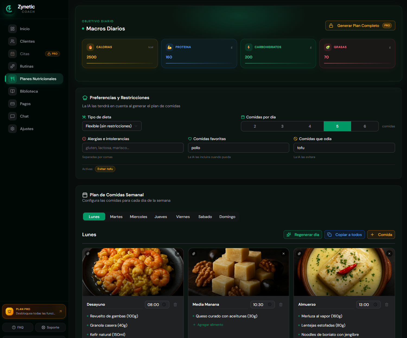Switch to the Lunes tab

(x=94, y=217)
